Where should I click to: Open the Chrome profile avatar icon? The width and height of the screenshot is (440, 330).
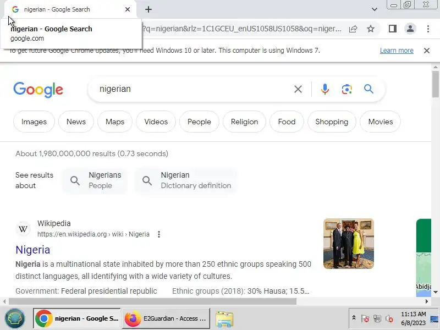(x=410, y=29)
